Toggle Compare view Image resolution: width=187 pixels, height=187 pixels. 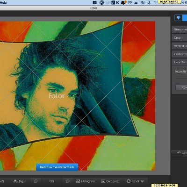pyautogui.click(x=110, y=181)
